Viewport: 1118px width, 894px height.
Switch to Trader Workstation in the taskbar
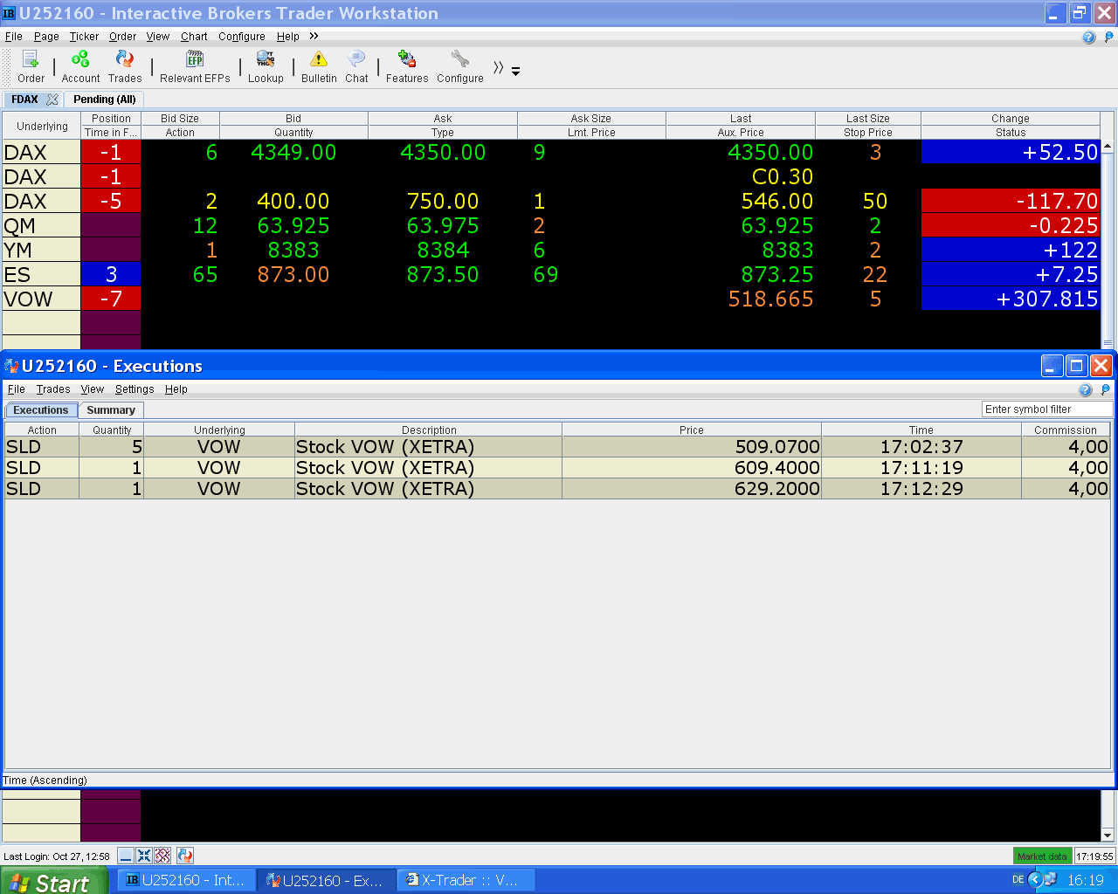187,880
